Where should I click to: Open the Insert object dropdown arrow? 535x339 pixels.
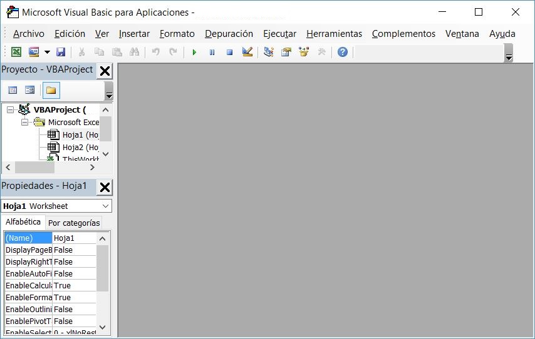47,52
